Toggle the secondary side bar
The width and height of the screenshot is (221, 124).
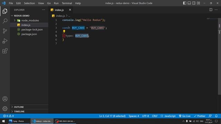(194, 3)
